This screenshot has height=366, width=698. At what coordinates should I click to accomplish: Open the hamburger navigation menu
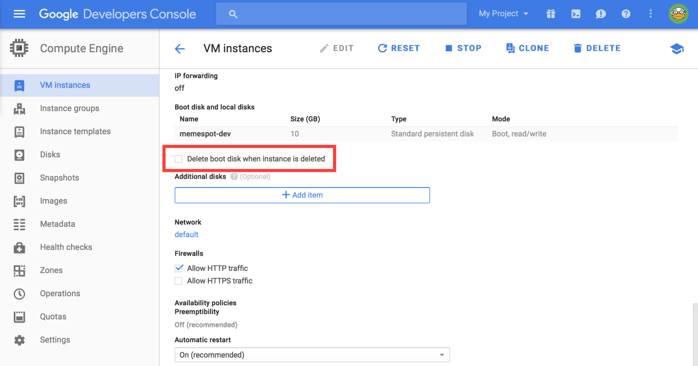(x=19, y=14)
